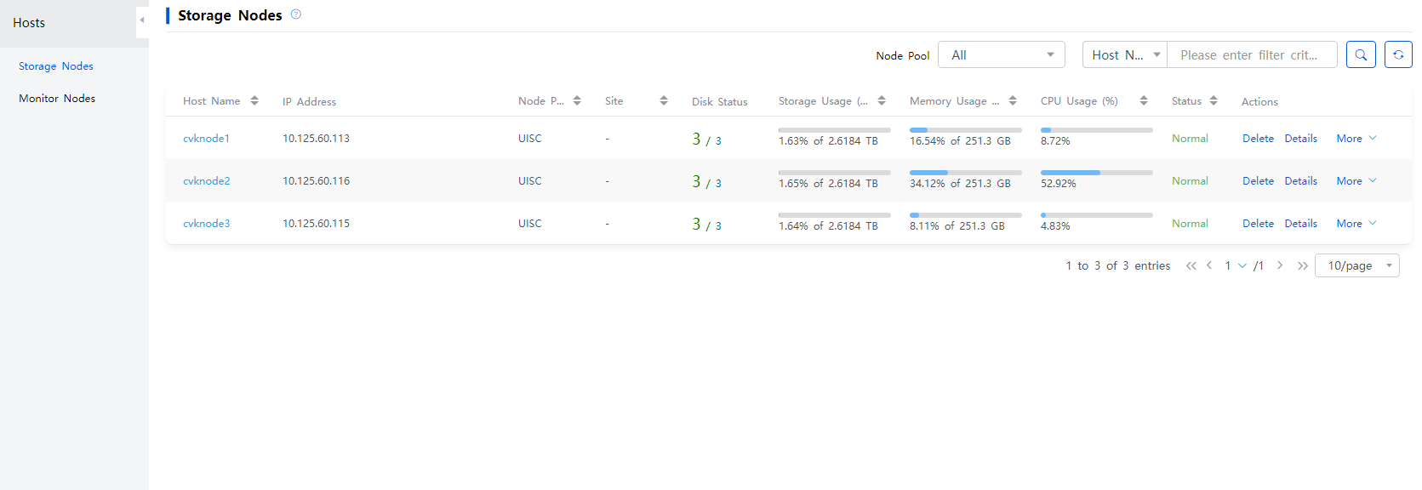Expand More actions for cvknode2
1422x490 pixels.
pyautogui.click(x=1356, y=181)
